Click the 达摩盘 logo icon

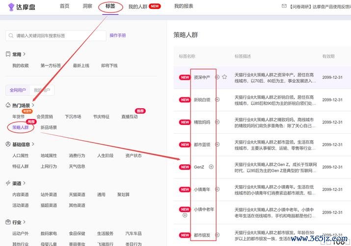[11, 7]
